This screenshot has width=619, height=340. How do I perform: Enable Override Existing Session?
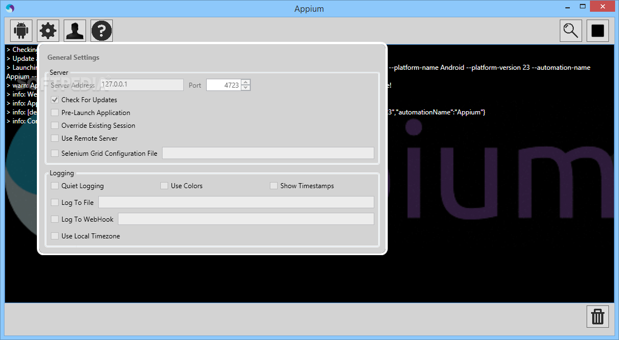[55, 126]
